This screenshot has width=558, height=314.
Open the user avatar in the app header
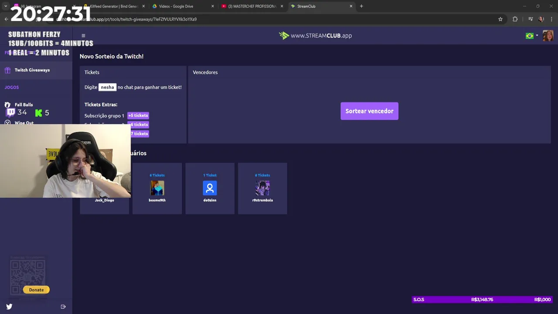click(x=548, y=36)
